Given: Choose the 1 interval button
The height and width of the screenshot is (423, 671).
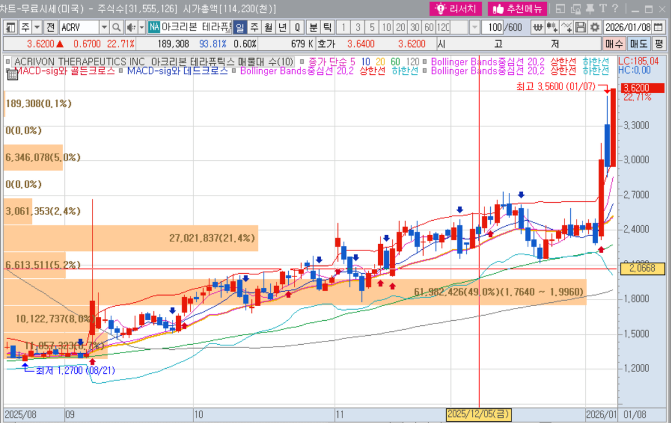Looking at the screenshot, I should [344, 28].
